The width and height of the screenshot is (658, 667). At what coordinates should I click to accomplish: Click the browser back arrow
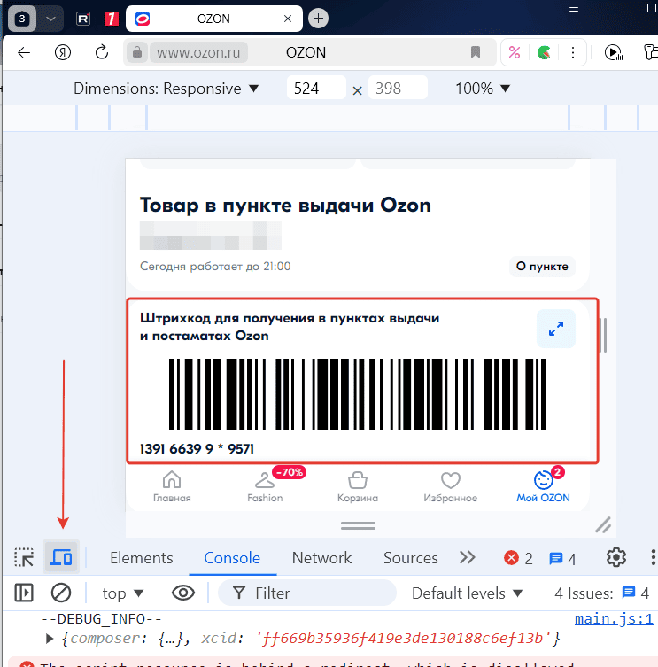click(x=24, y=53)
